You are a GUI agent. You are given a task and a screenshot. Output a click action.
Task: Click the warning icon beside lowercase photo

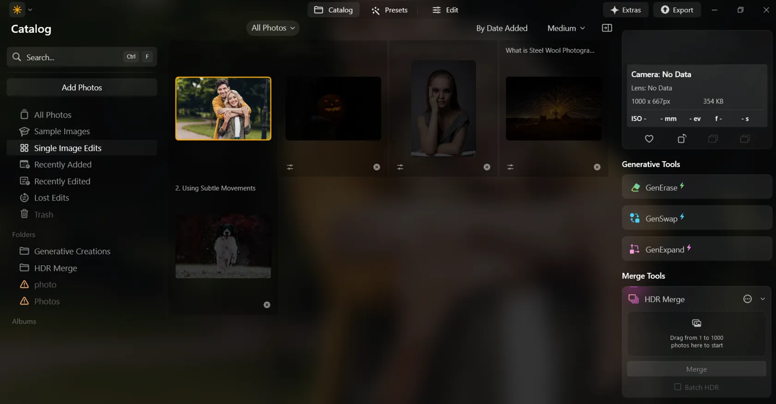click(x=24, y=284)
